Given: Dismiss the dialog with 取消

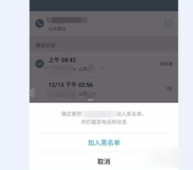Looking at the screenshot, I should click(x=104, y=161).
